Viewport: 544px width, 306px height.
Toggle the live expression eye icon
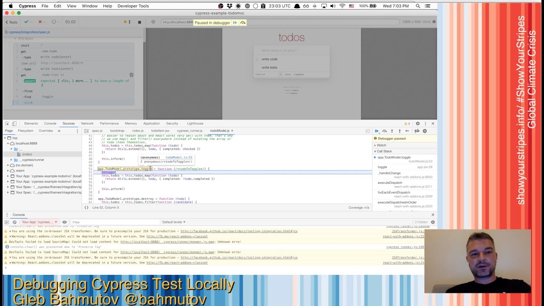(x=65, y=222)
